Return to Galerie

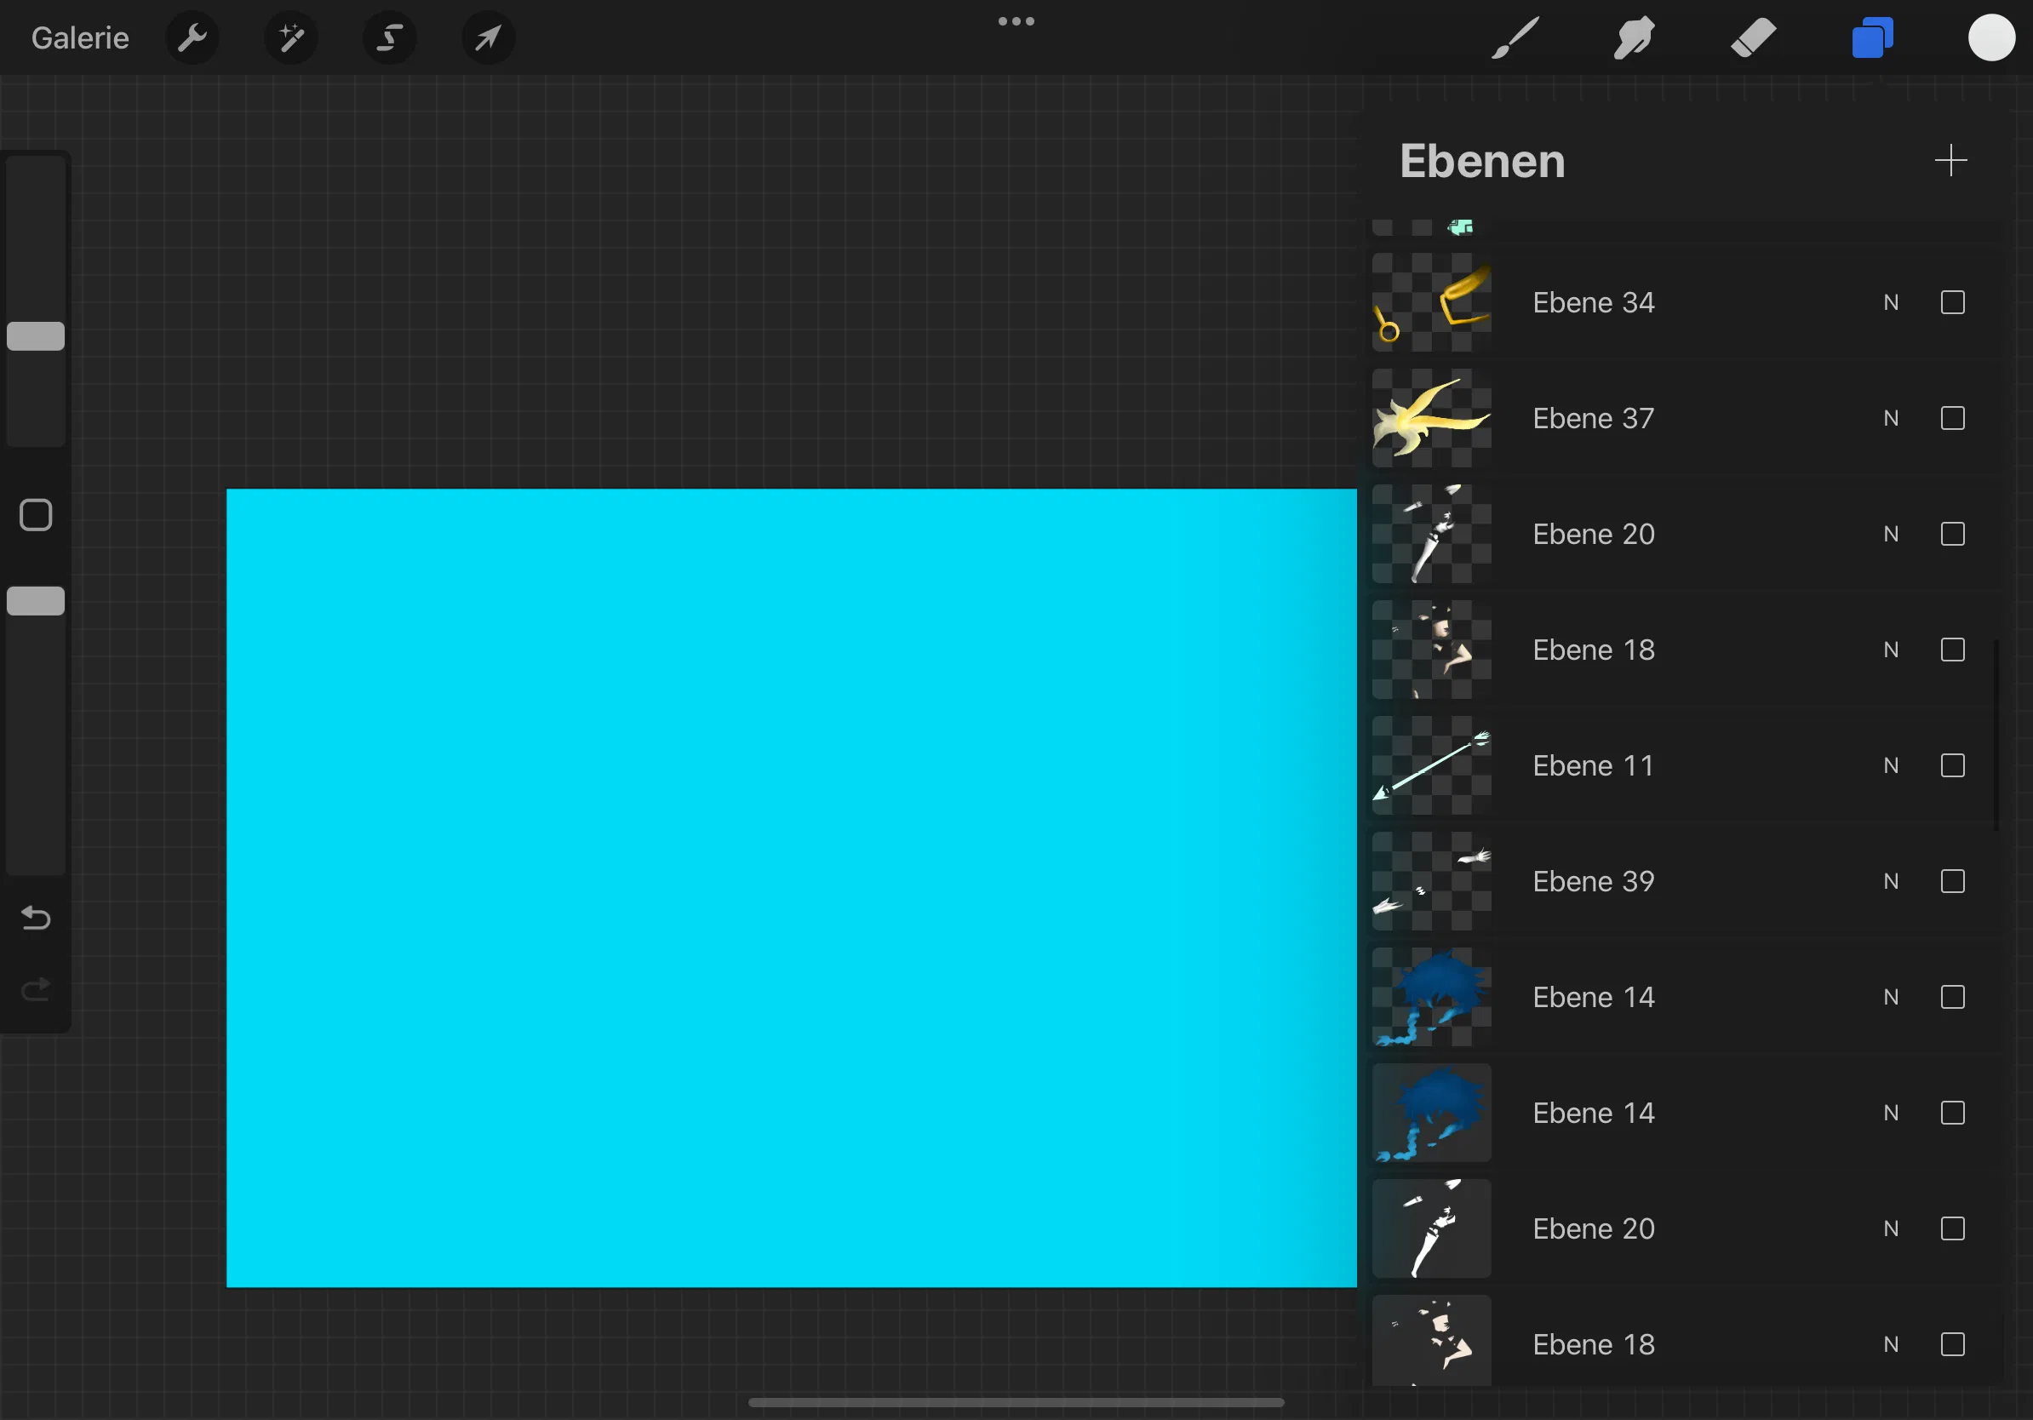[80, 38]
